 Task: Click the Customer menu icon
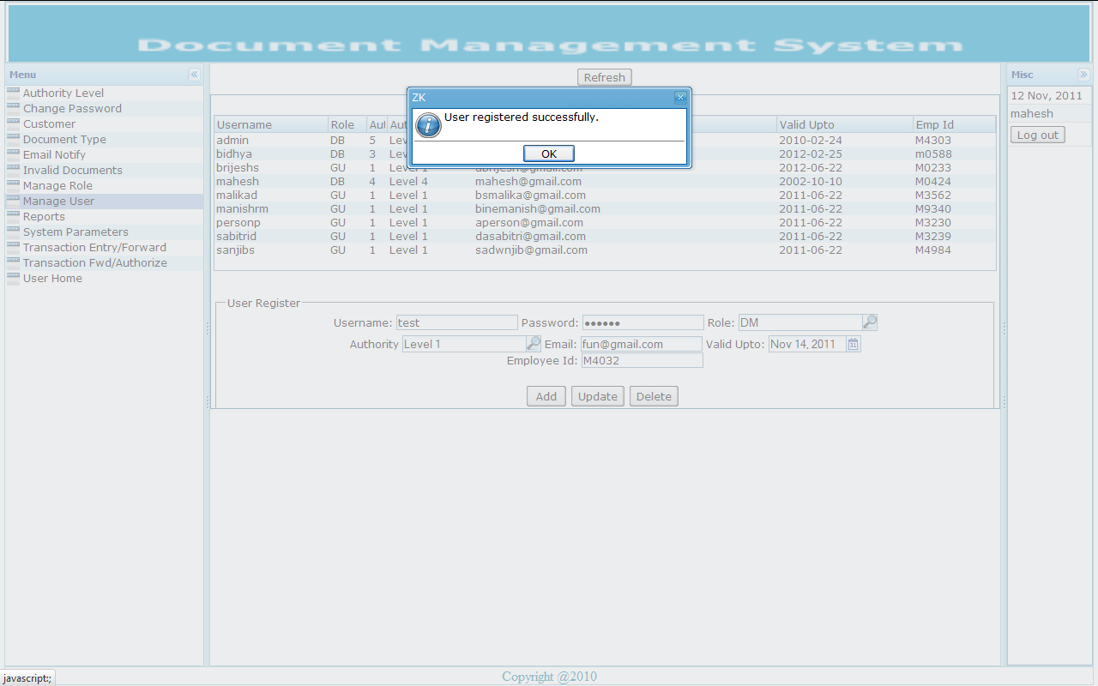coord(13,123)
